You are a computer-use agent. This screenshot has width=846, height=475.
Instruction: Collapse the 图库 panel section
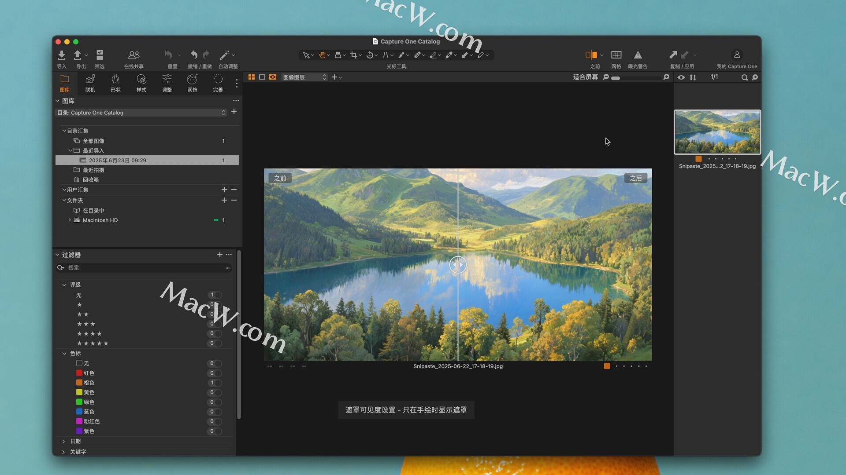(57, 101)
